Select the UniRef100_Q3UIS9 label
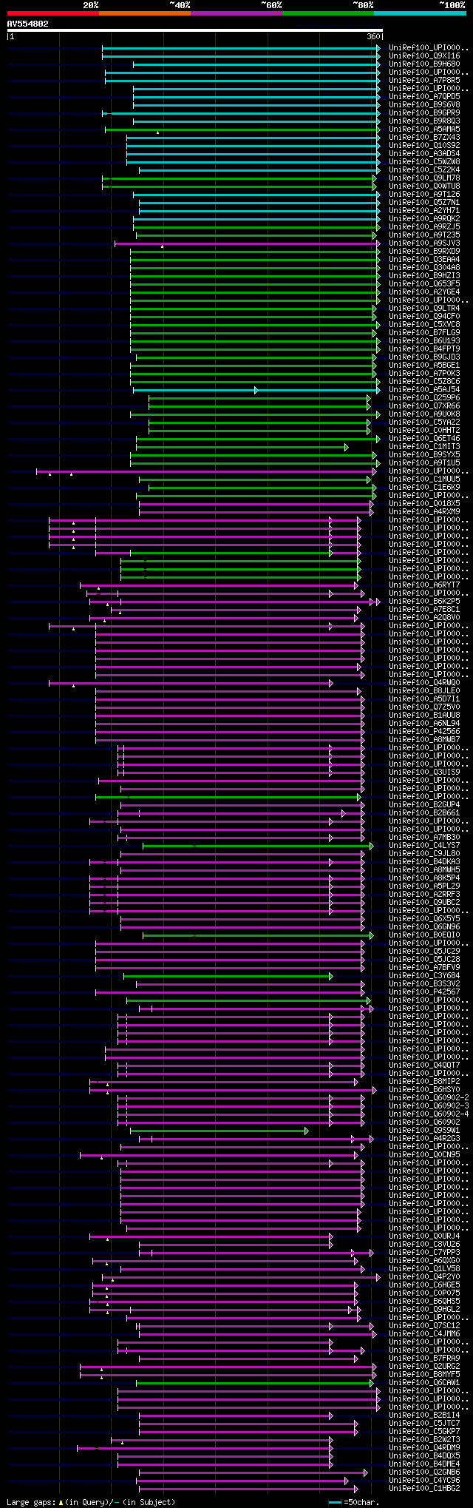The image size is (473, 1508). pos(424,772)
